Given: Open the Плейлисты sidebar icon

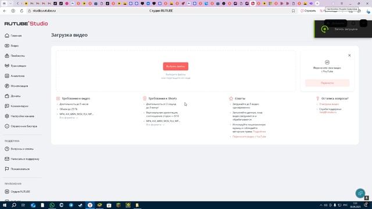Looking at the screenshot, I should click(7, 56).
